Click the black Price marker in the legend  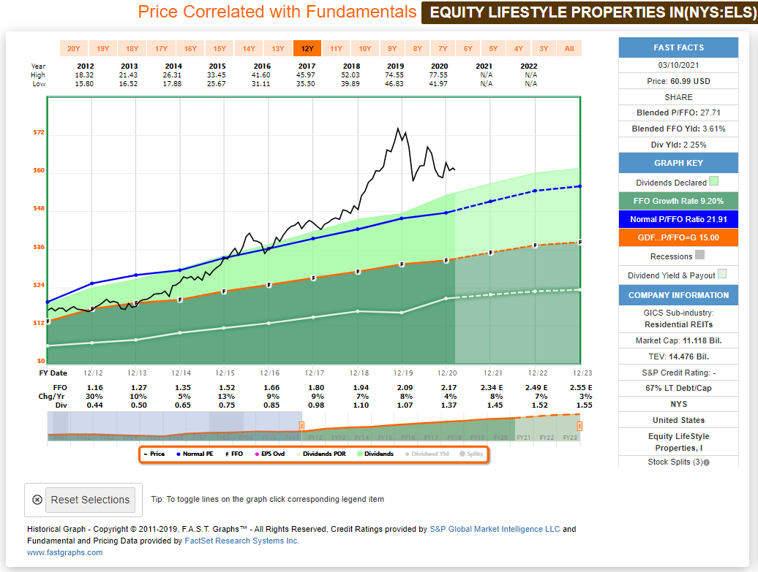[x=146, y=454]
